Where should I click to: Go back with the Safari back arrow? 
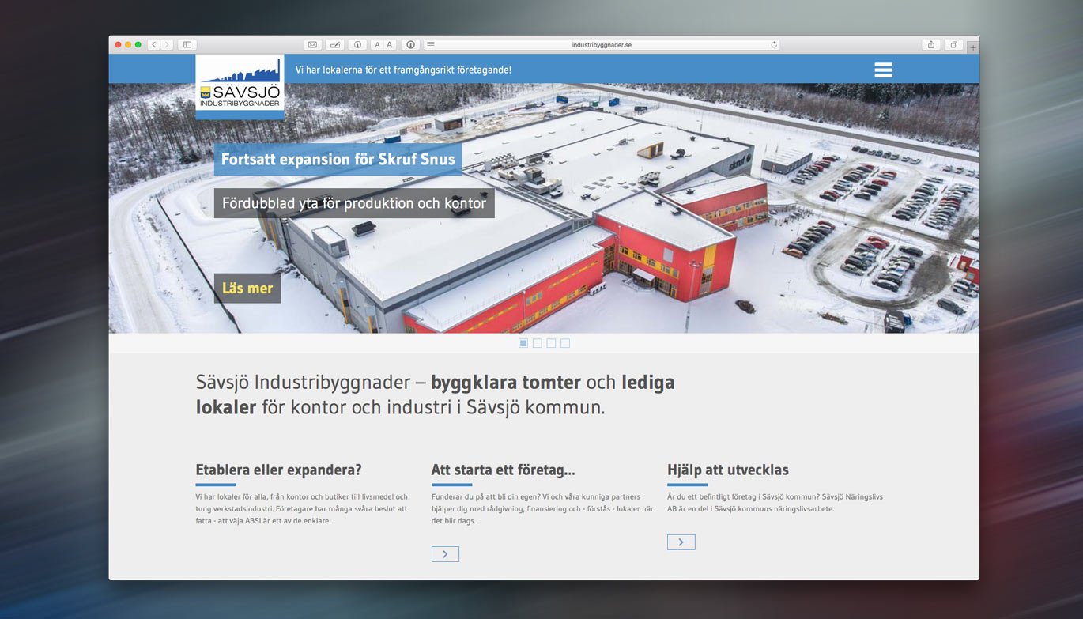(x=153, y=45)
